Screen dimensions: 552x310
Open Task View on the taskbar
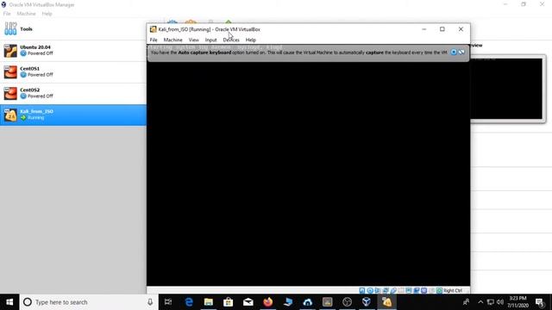[x=168, y=302]
